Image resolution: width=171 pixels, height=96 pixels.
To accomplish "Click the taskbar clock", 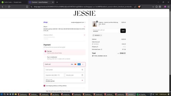I will click(x=163, y=94).
